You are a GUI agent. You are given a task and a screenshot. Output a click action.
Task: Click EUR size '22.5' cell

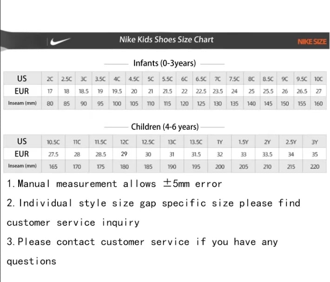(201, 91)
